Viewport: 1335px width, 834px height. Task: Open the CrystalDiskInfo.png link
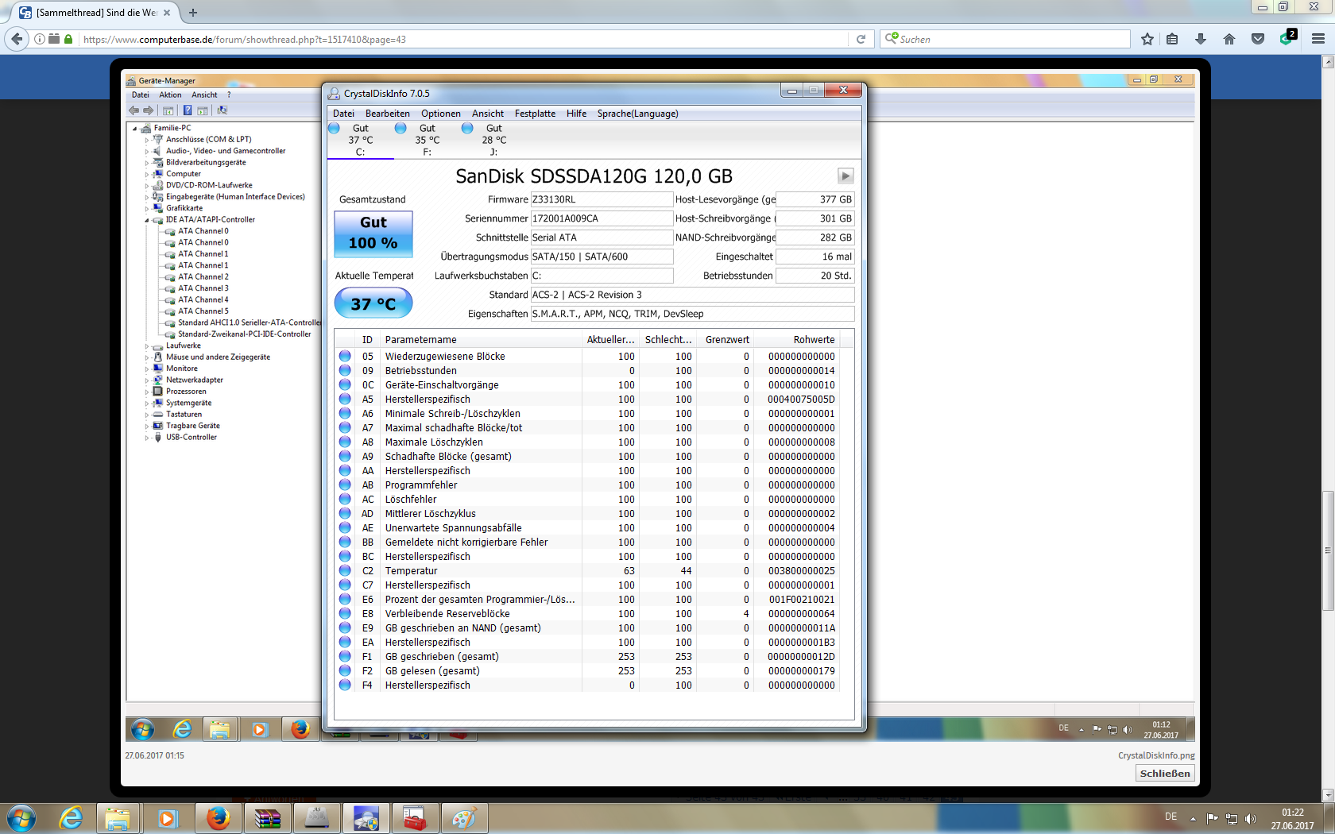[x=1156, y=755]
